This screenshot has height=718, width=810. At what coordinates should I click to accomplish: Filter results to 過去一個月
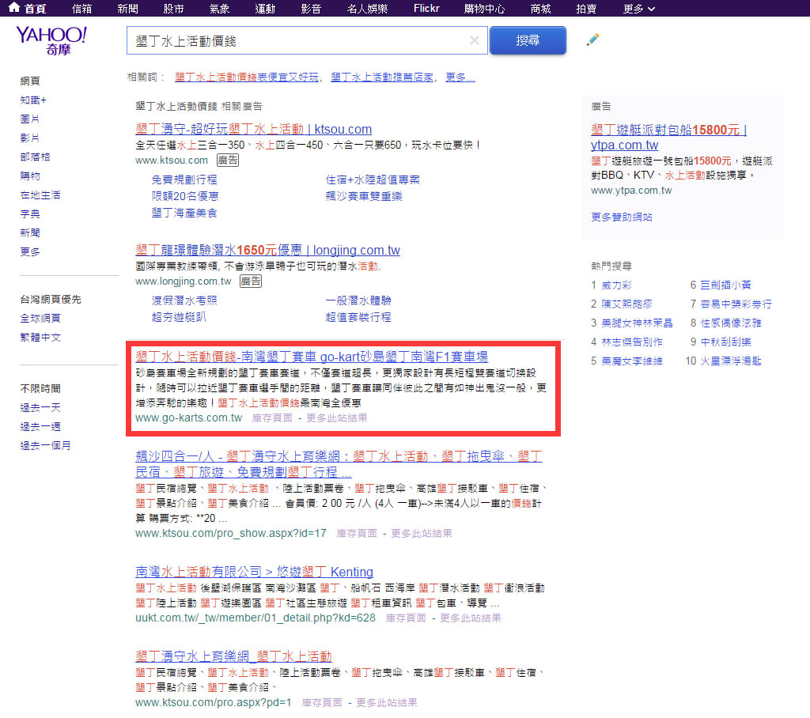click(45, 446)
